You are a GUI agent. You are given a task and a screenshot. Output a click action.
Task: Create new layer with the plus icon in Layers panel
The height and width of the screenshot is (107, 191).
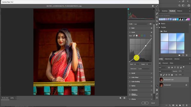tap(183, 105)
